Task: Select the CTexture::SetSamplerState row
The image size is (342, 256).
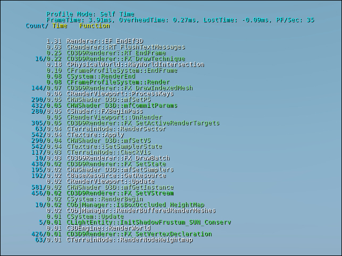Action: pos(97,147)
